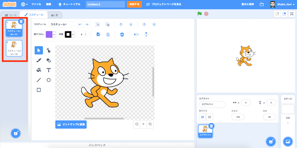This screenshot has height=148, width=297.
Task: Click the canvas vertical scrollbar
Action: tap(153, 82)
